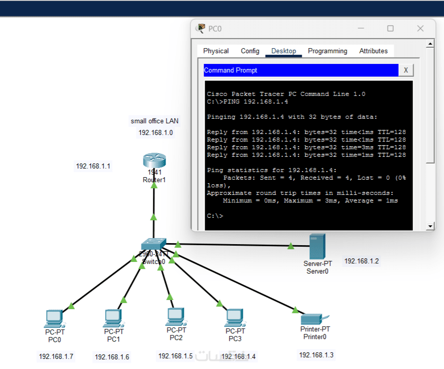Click the PC0 window title text
Viewport: 444px width, 369px height.
coord(215,28)
